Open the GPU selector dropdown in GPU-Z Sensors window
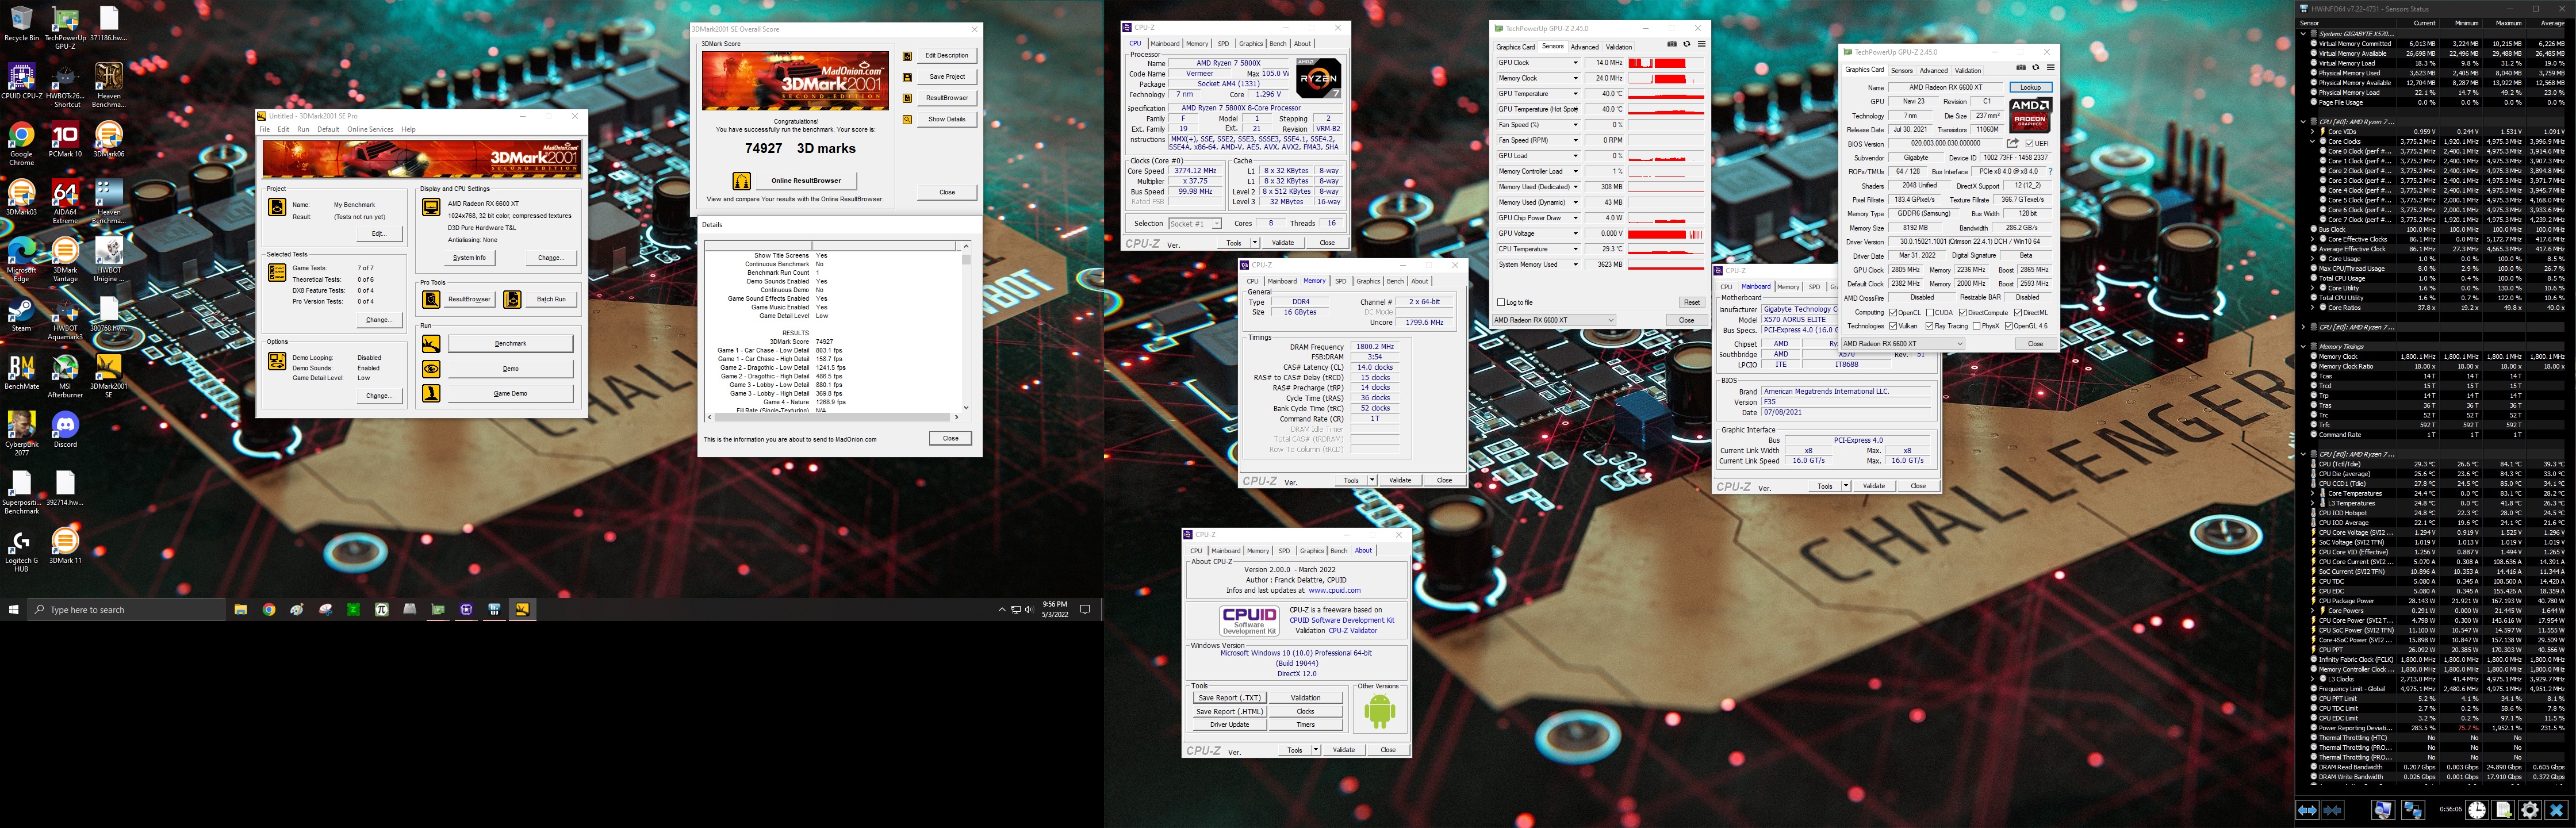 tap(1553, 320)
